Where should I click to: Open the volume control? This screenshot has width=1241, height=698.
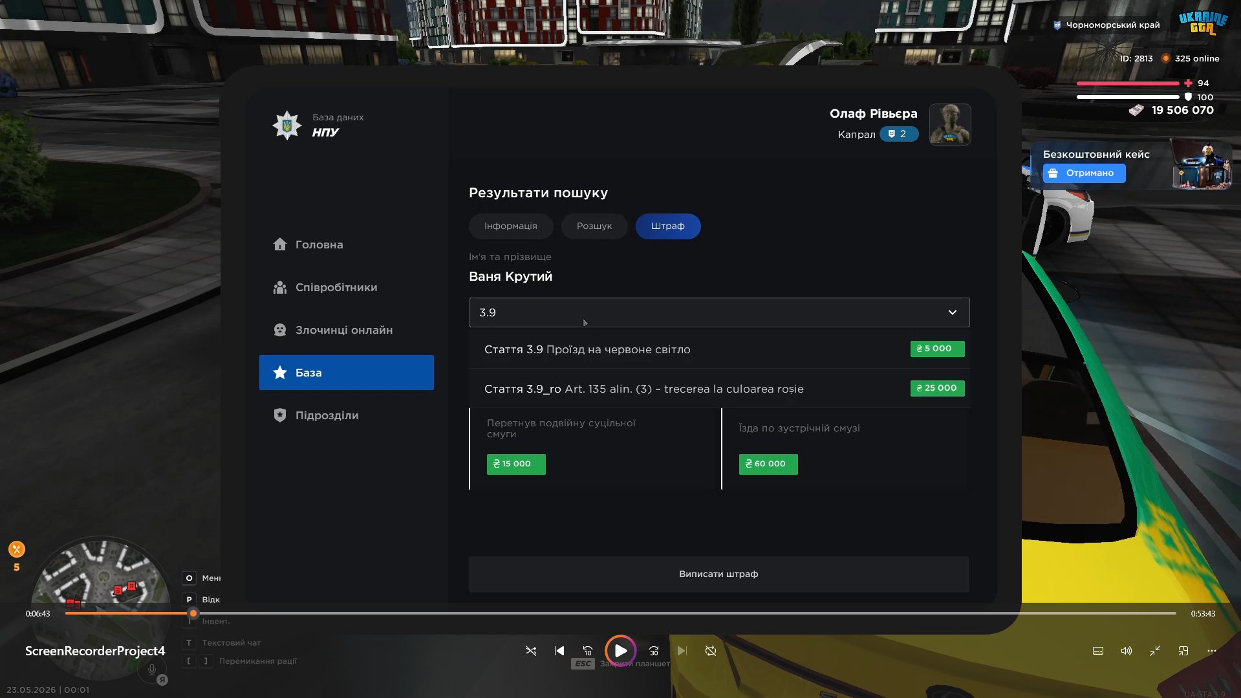point(1127,651)
